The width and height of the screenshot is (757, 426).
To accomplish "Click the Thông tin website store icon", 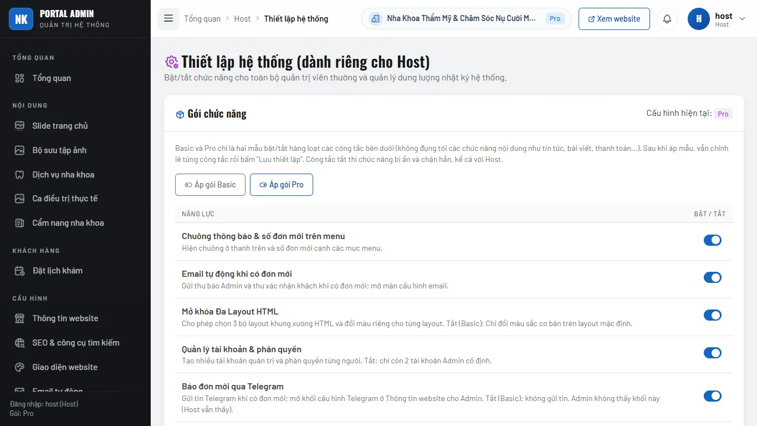I will pos(19,318).
